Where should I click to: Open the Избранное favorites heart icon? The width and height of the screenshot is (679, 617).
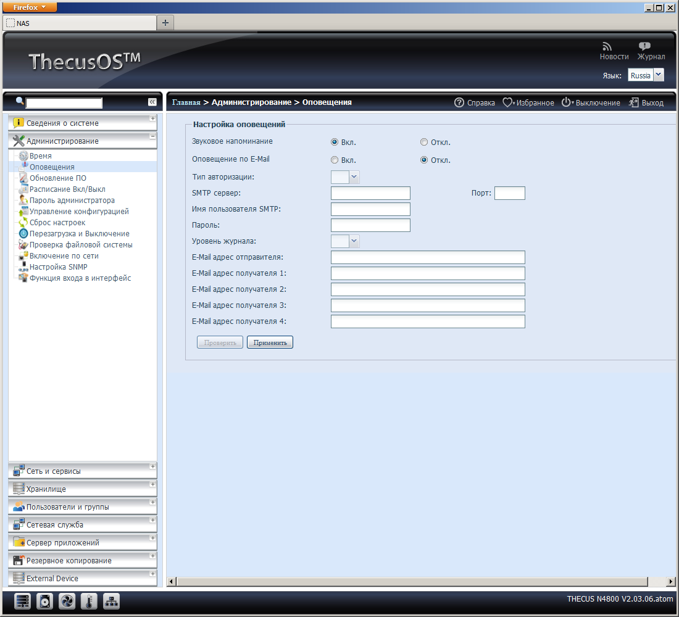tap(507, 102)
